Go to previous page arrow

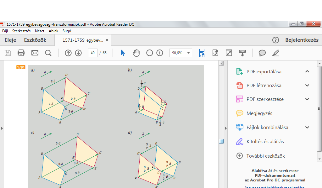point(68,53)
